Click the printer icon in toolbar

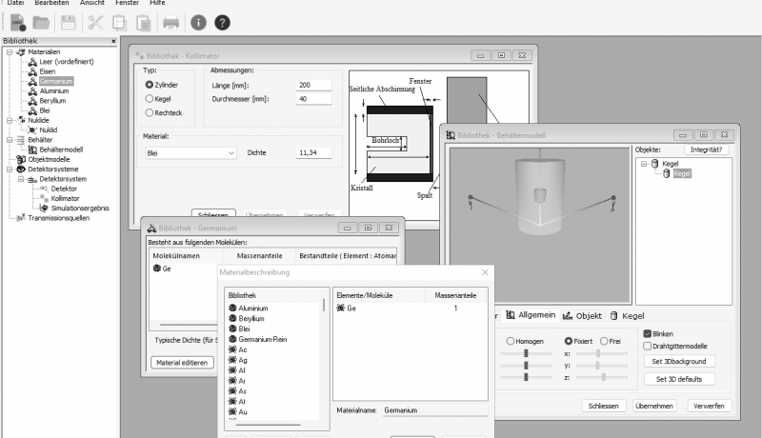point(170,21)
